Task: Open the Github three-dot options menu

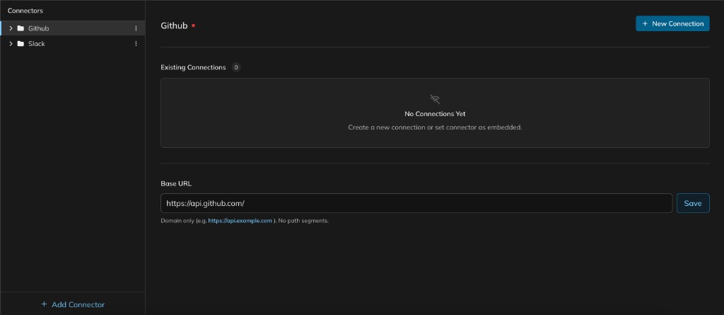Action: 136,28
